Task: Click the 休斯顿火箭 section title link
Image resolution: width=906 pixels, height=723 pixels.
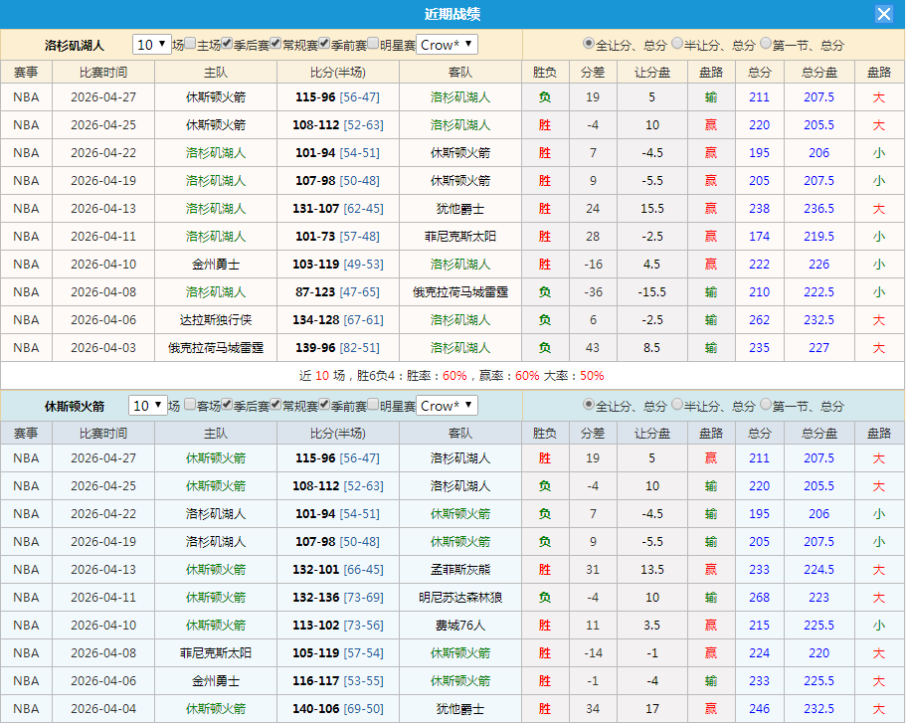Action: coord(77,406)
